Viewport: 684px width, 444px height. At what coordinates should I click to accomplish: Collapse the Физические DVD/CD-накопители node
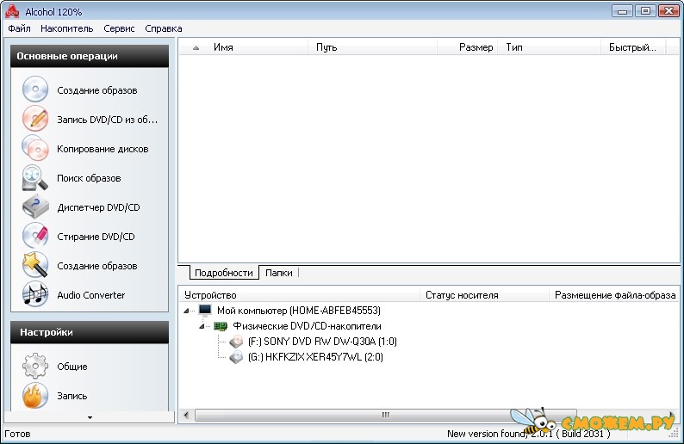tap(202, 326)
